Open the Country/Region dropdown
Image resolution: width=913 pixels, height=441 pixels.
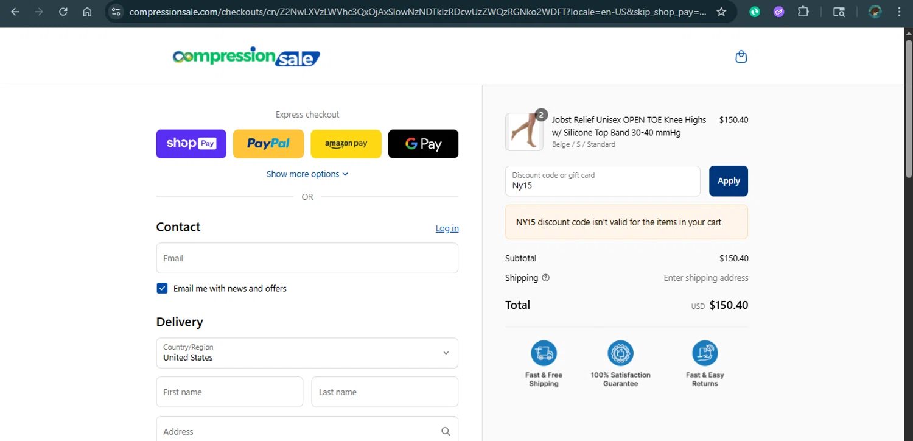pos(307,353)
